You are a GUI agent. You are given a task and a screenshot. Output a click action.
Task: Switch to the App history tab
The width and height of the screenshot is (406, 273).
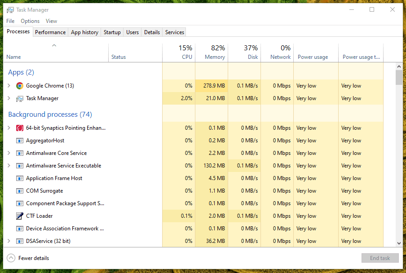(85, 32)
